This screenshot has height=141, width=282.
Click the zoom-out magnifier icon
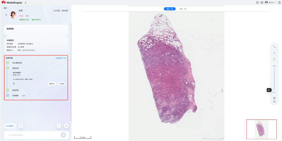coord(274,102)
